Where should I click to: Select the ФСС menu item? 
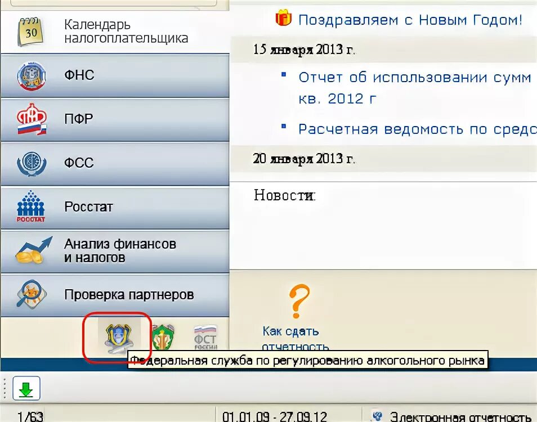[x=115, y=164]
